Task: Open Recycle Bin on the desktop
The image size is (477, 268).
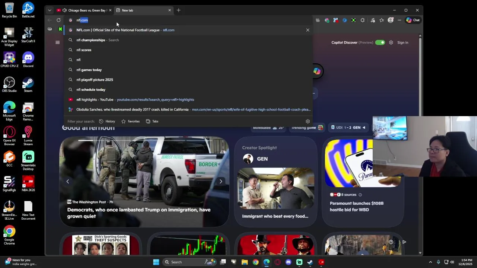Action: [x=9, y=10]
